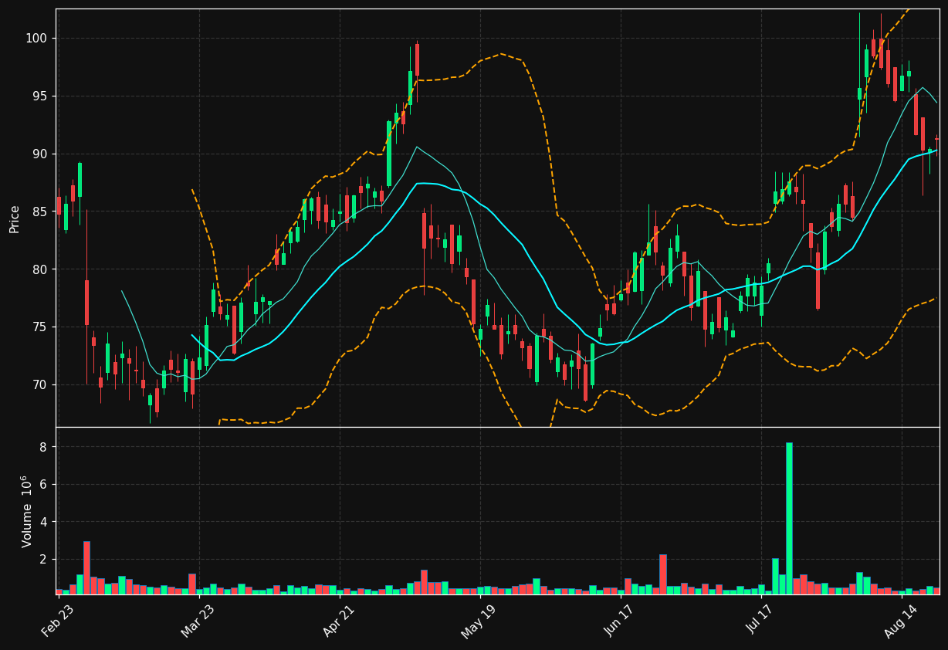Click the Feb 23 date label
The height and width of the screenshot is (650, 948).
pyautogui.click(x=58, y=621)
